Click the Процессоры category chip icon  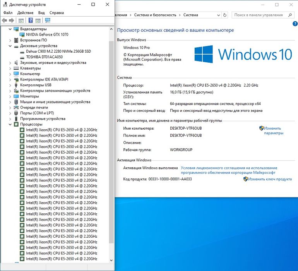pos(16,124)
